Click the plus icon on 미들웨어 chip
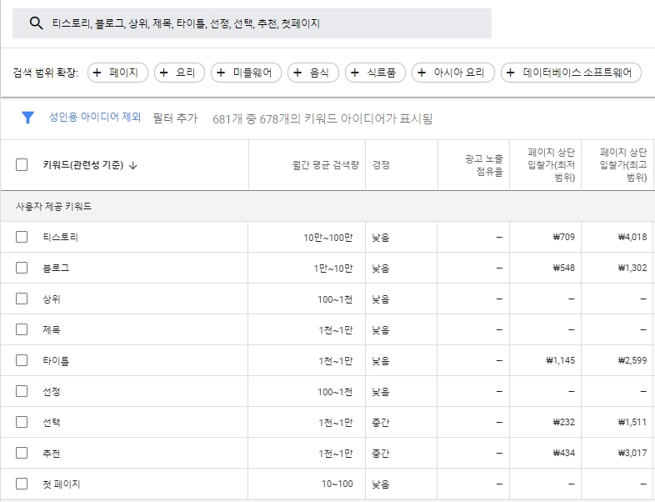The height and width of the screenshot is (502, 655). pyautogui.click(x=221, y=73)
